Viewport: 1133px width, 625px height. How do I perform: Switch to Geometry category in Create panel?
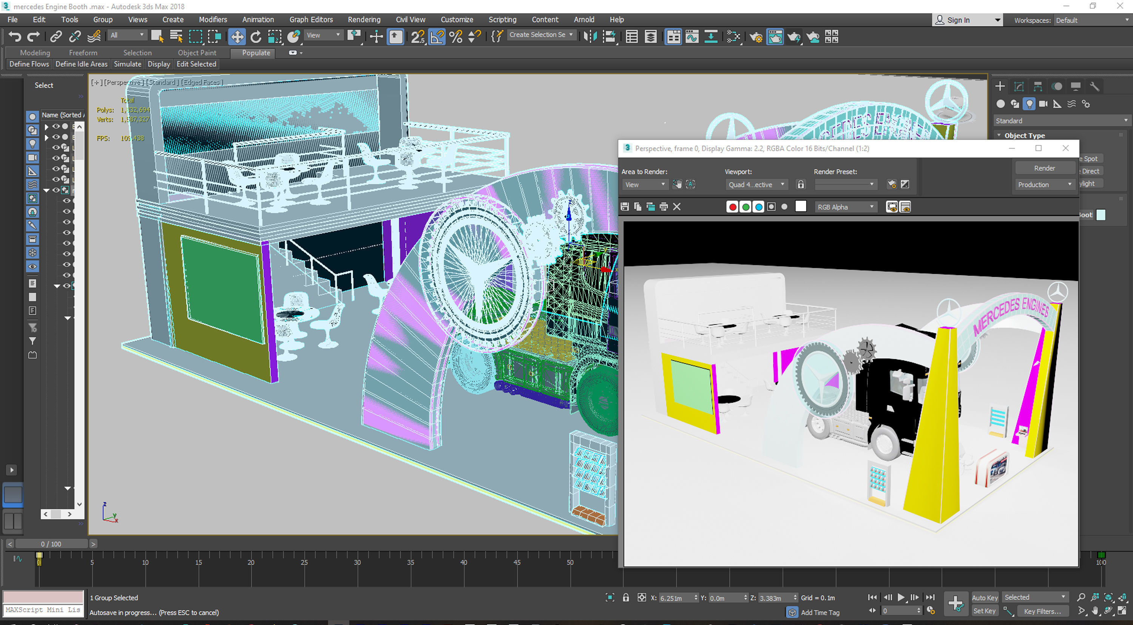click(1000, 104)
